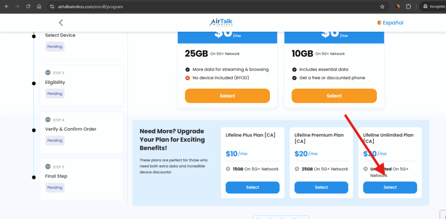Click check icon beside 25GB On 5G+ Network
The height and width of the screenshot is (219, 446).
point(297,169)
